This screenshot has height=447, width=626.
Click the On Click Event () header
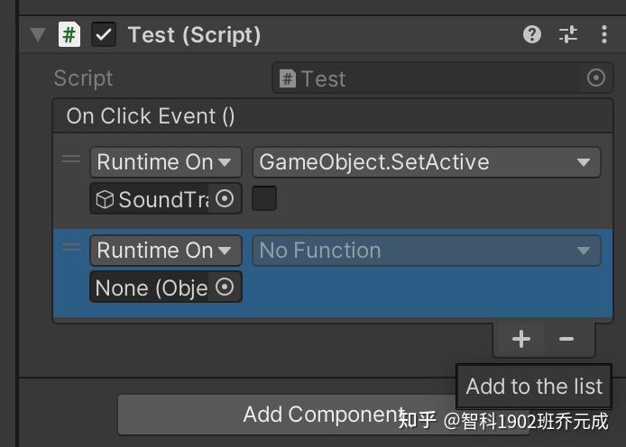151,116
